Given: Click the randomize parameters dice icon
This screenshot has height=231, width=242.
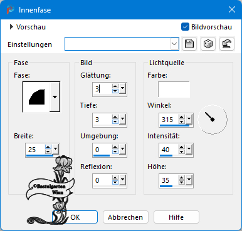Looking at the screenshot, I should click(208, 44).
